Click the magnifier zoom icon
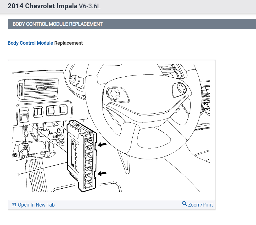The image size is (256, 225). (184, 203)
